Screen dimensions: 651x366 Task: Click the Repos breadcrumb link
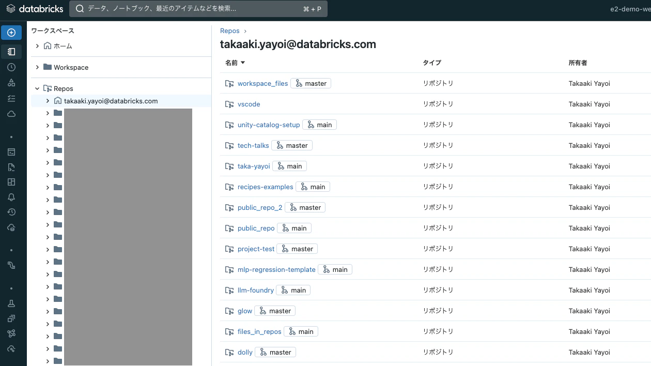pos(230,31)
